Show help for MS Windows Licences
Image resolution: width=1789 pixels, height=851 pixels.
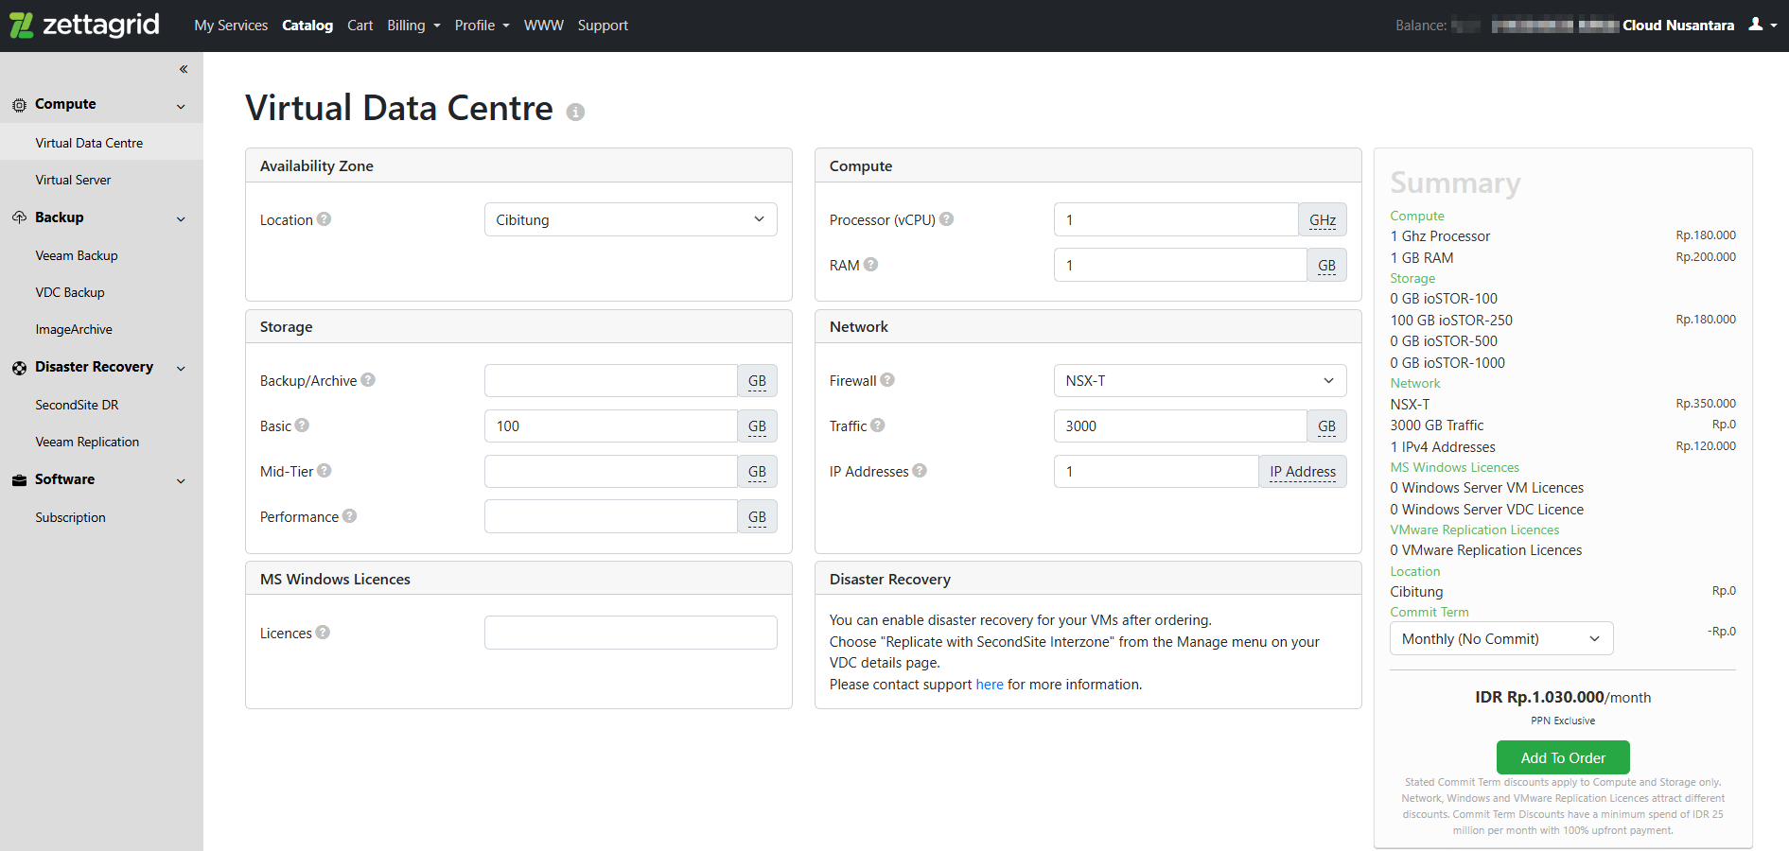(x=323, y=632)
